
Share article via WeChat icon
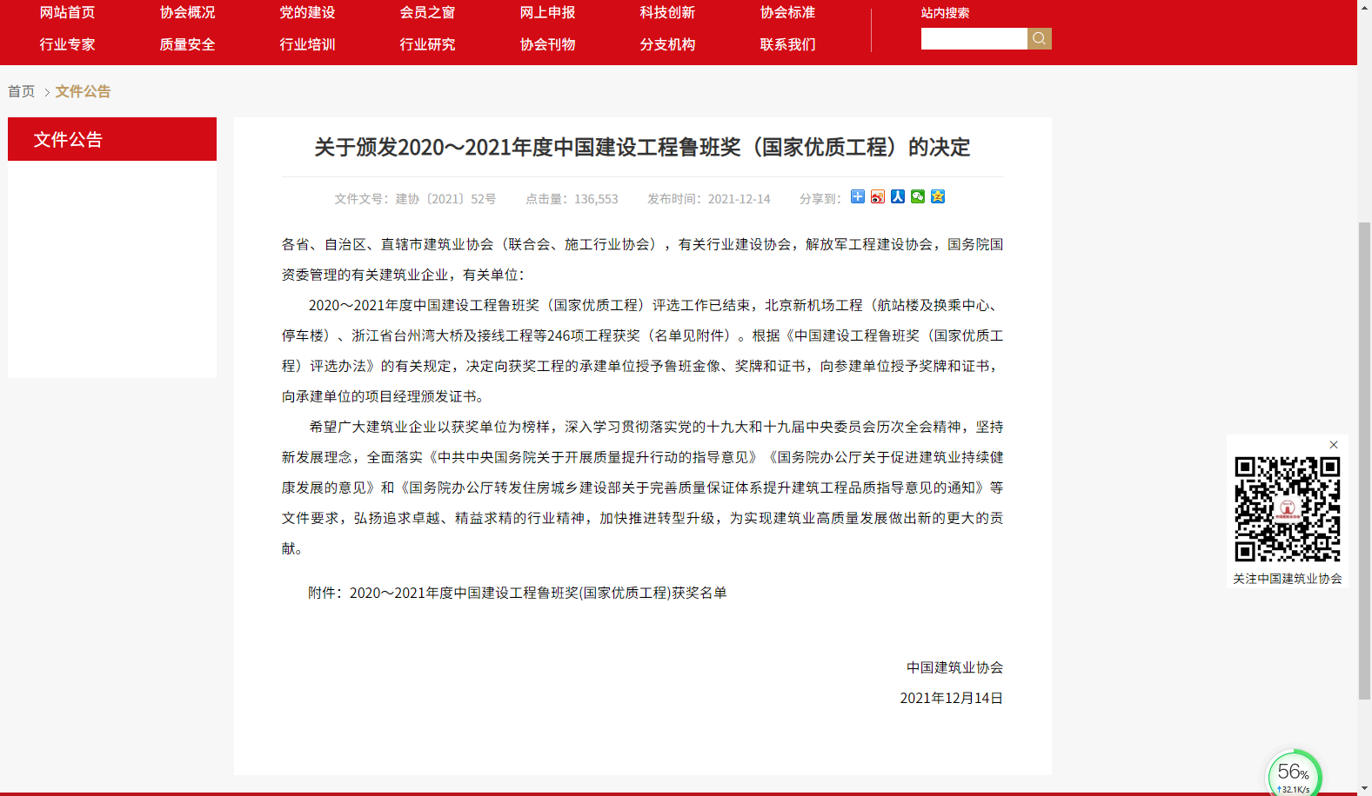pos(917,196)
